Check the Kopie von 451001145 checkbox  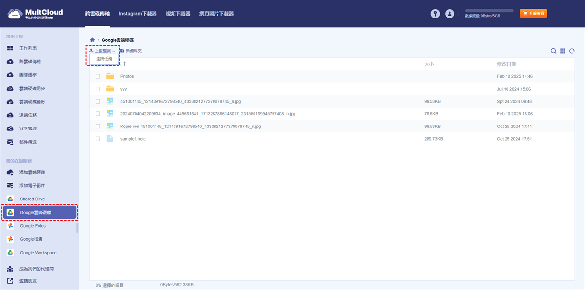coord(98,126)
